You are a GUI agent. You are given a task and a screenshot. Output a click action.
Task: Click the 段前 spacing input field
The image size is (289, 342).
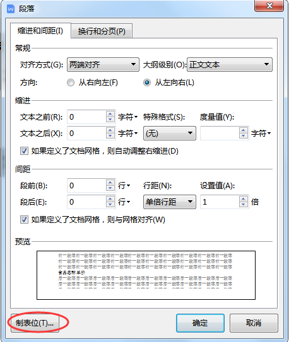click(x=86, y=186)
